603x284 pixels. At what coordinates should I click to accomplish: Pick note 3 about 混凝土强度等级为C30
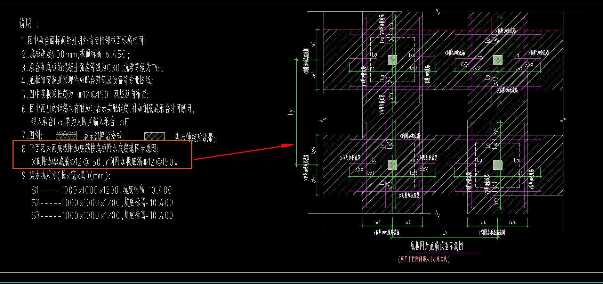92,68
